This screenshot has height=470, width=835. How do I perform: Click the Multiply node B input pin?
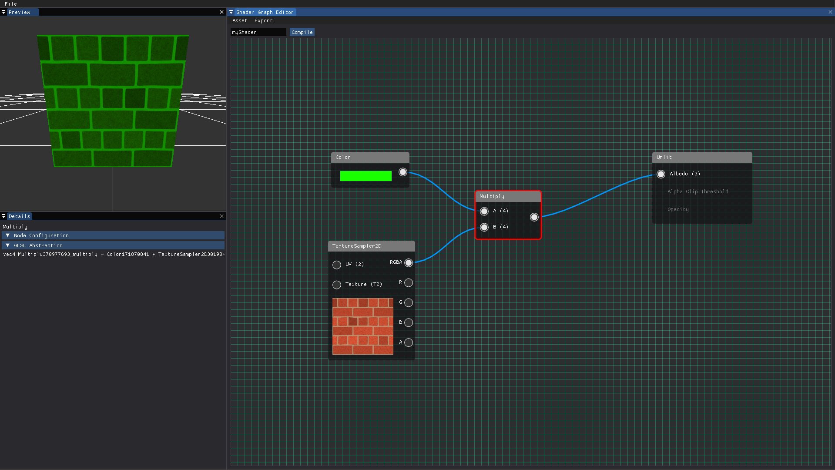pyautogui.click(x=484, y=227)
